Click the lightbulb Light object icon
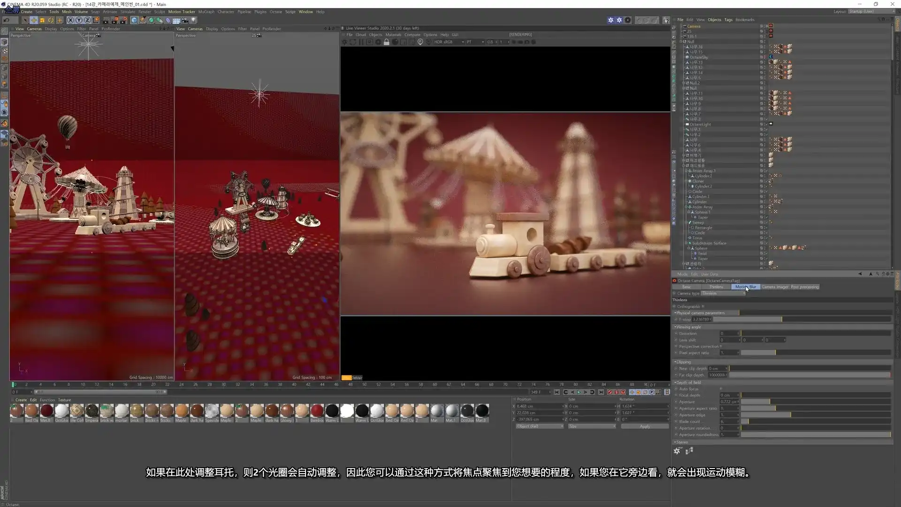This screenshot has width=901, height=507. pos(193,20)
